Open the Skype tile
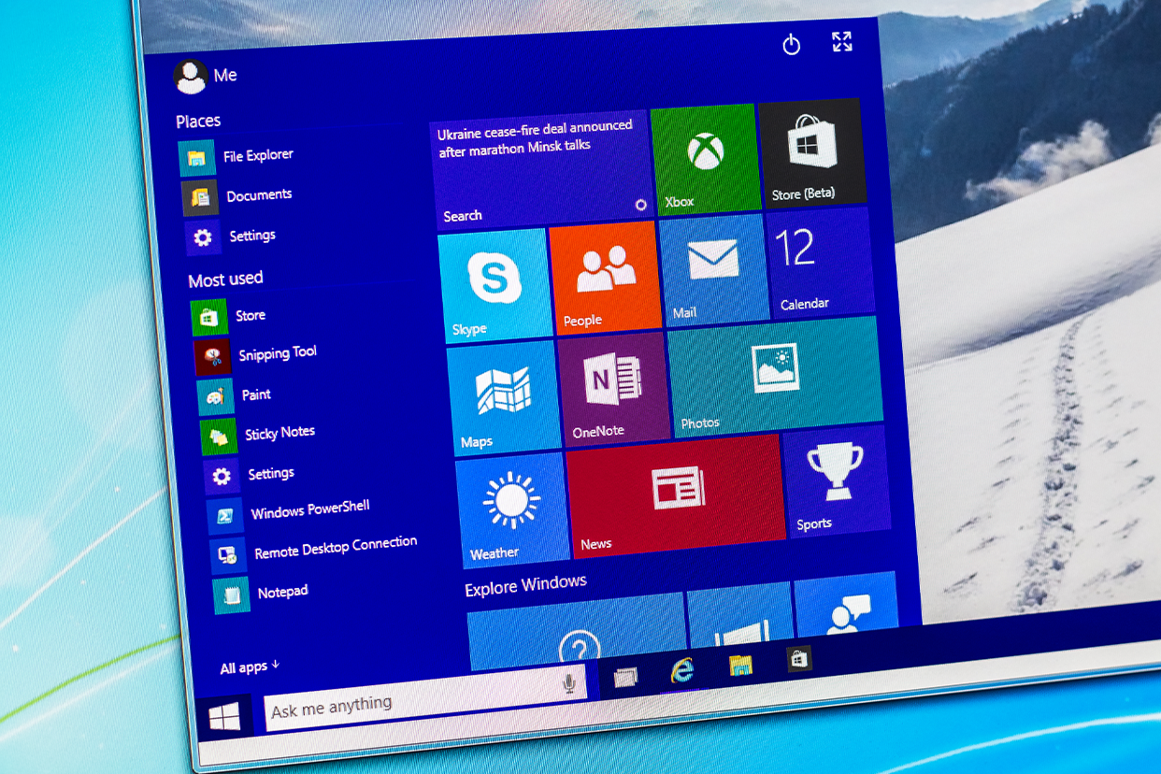 click(495, 286)
